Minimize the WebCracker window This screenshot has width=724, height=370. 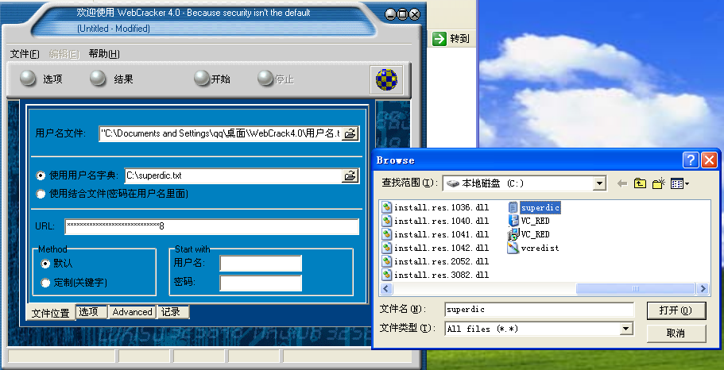[391, 14]
